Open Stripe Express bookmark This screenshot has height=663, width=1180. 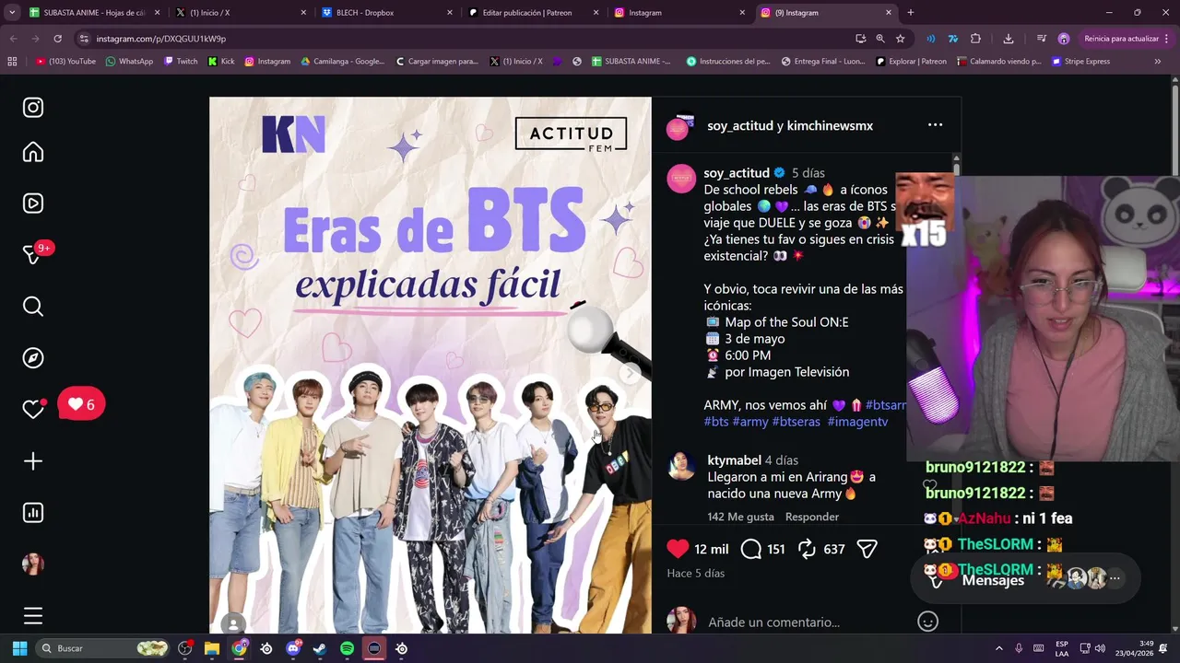(x=1080, y=62)
